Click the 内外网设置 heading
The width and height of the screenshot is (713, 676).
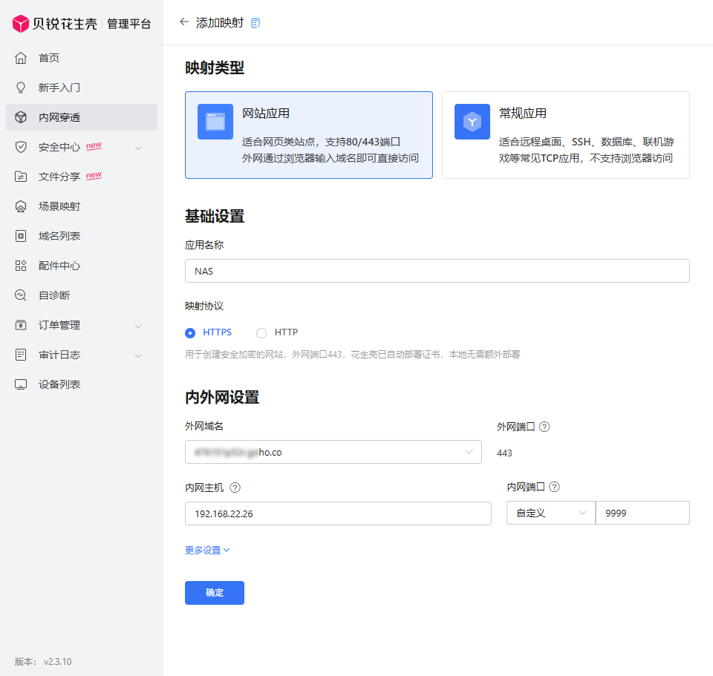(222, 397)
